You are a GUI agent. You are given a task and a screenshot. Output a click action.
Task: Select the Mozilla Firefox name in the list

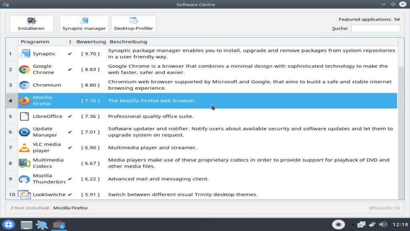point(42,101)
